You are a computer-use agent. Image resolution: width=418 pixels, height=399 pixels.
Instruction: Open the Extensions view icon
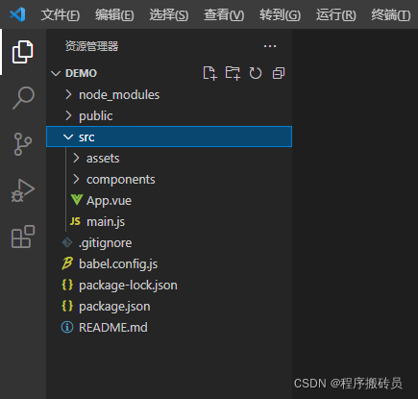click(x=23, y=237)
